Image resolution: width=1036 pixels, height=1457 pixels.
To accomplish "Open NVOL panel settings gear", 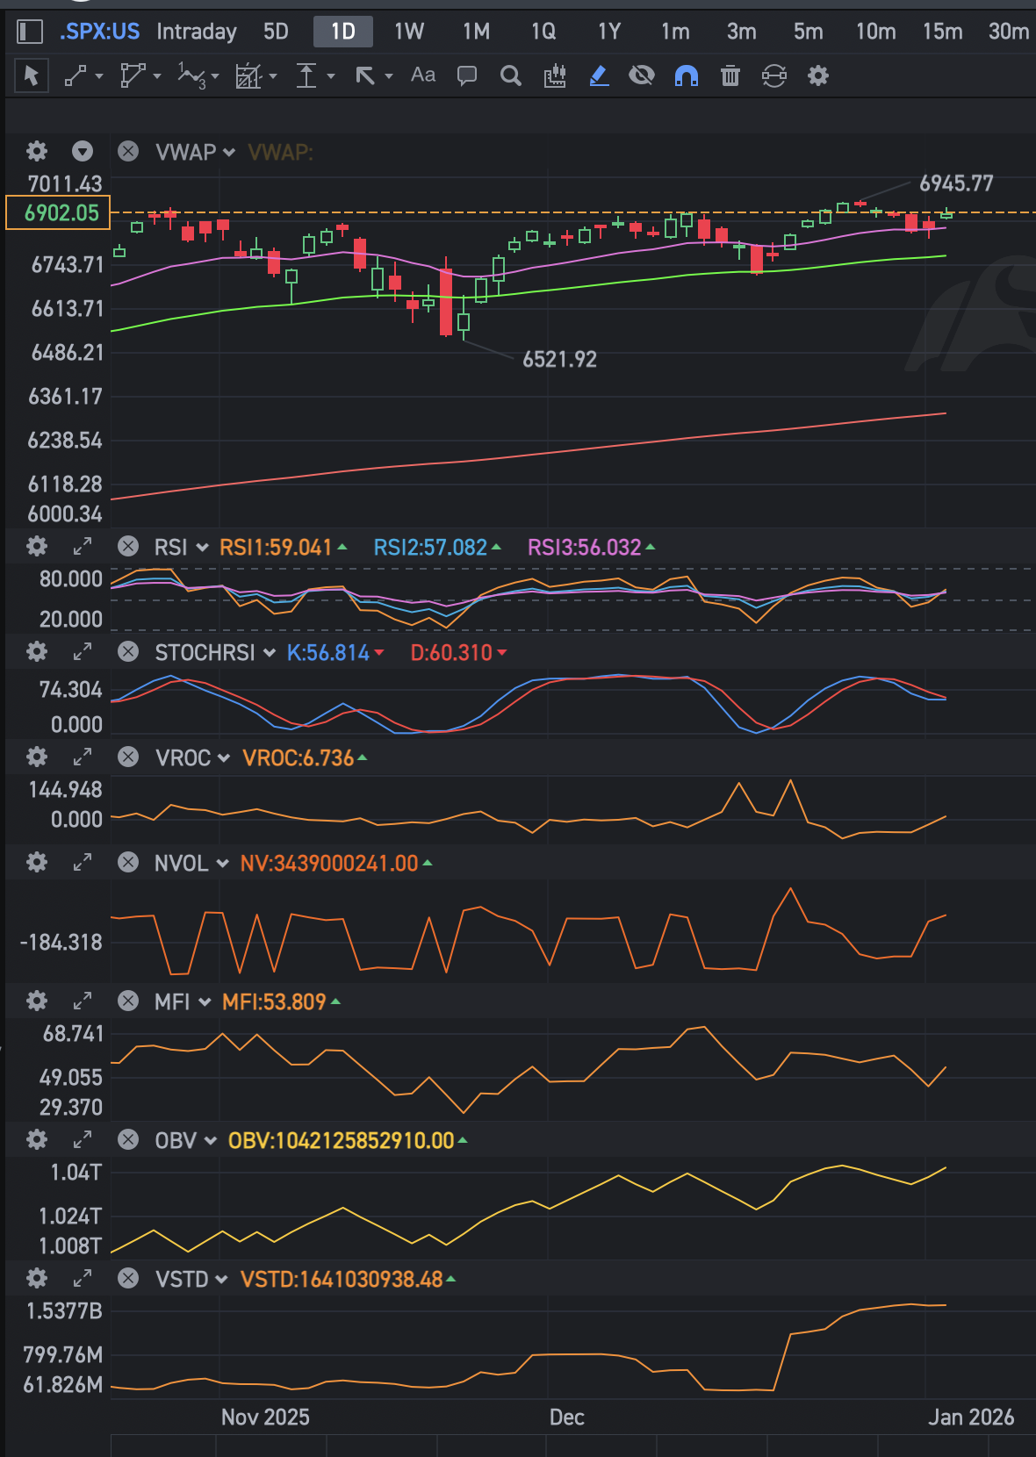I will [x=37, y=863].
